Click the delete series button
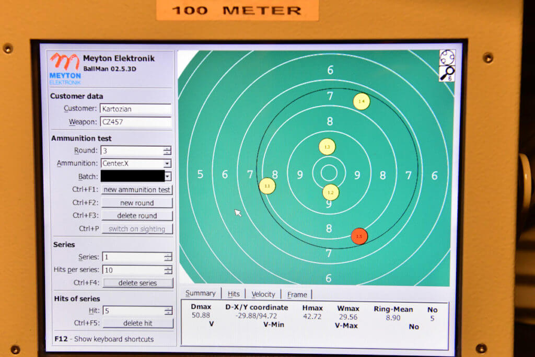535x357 pixels. point(137,282)
